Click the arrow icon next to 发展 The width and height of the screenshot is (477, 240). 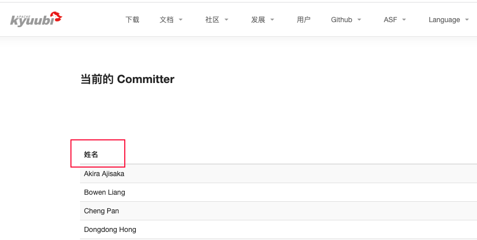coord(272,20)
